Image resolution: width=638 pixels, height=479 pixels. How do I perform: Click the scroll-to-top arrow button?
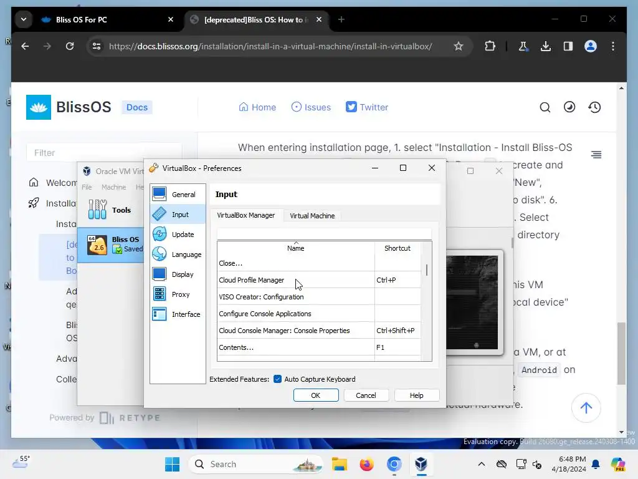(586, 408)
